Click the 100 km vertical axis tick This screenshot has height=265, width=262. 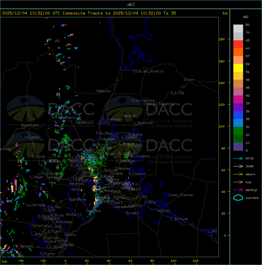pos(222,127)
